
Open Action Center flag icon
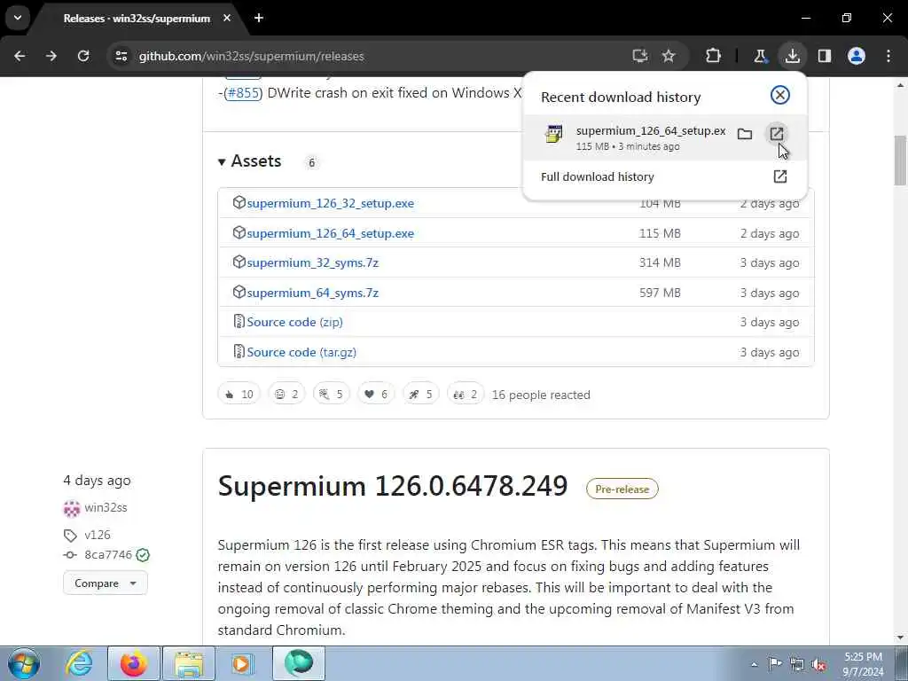point(775,664)
